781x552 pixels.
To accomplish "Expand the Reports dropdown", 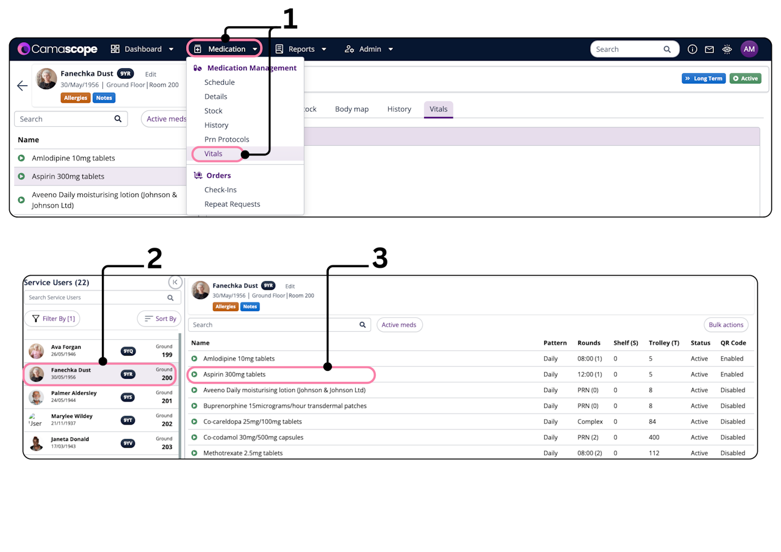I will (324, 49).
